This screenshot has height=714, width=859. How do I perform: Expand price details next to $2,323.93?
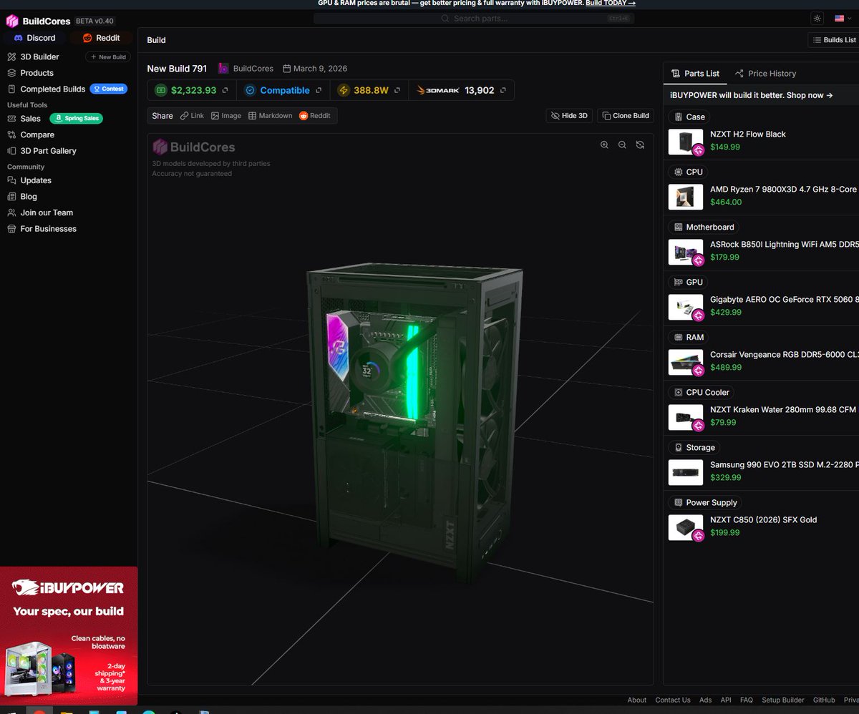[225, 90]
